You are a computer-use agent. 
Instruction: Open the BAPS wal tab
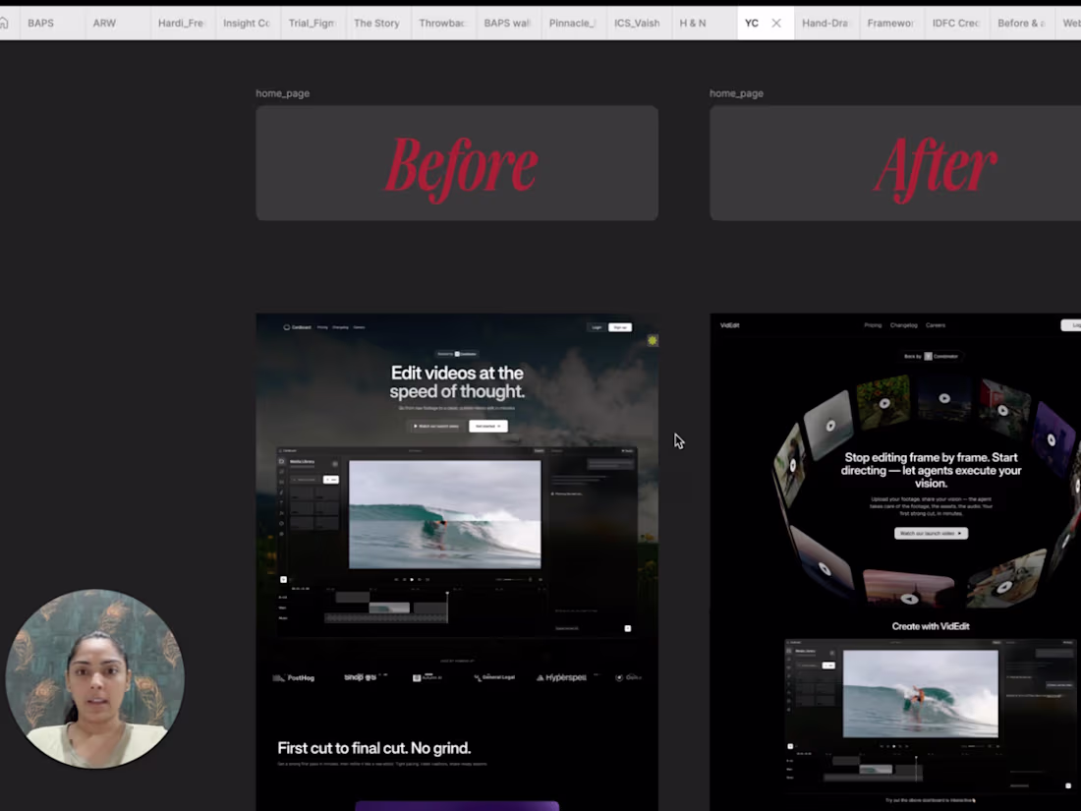coord(507,23)
